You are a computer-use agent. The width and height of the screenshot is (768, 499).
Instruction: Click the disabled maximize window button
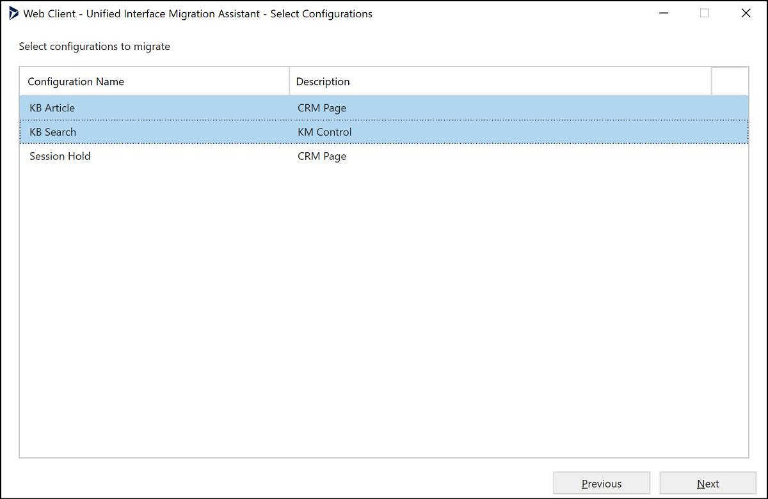705,13
